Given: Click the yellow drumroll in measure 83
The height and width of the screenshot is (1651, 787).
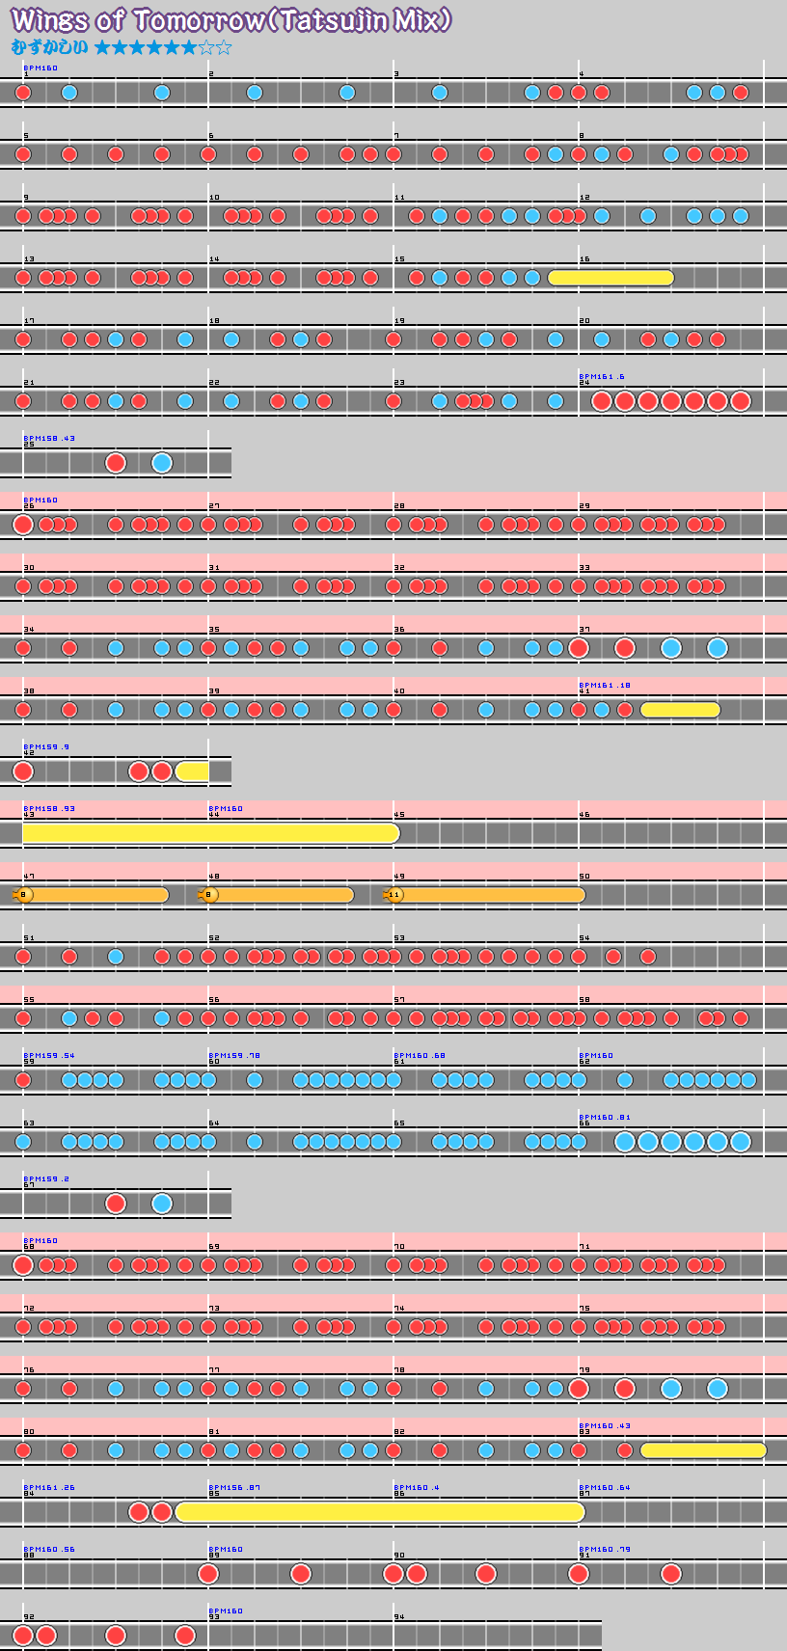Looking at the screenshot, I should click(x=703, y=1450).
